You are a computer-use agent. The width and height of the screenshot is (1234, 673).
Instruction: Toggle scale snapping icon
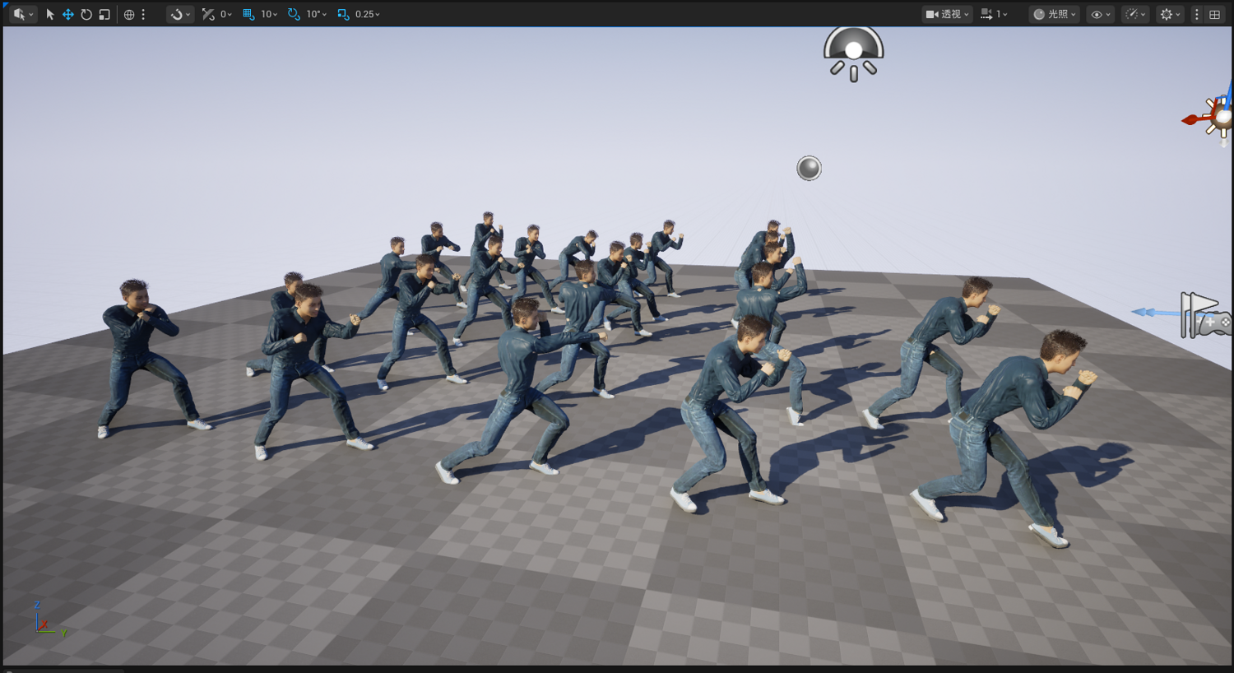343,14
